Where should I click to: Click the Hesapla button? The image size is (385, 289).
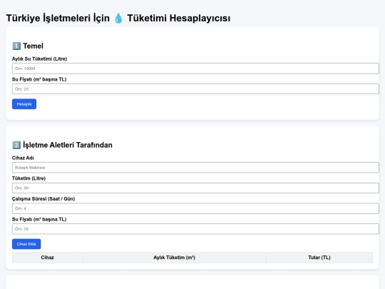[24, 104]
